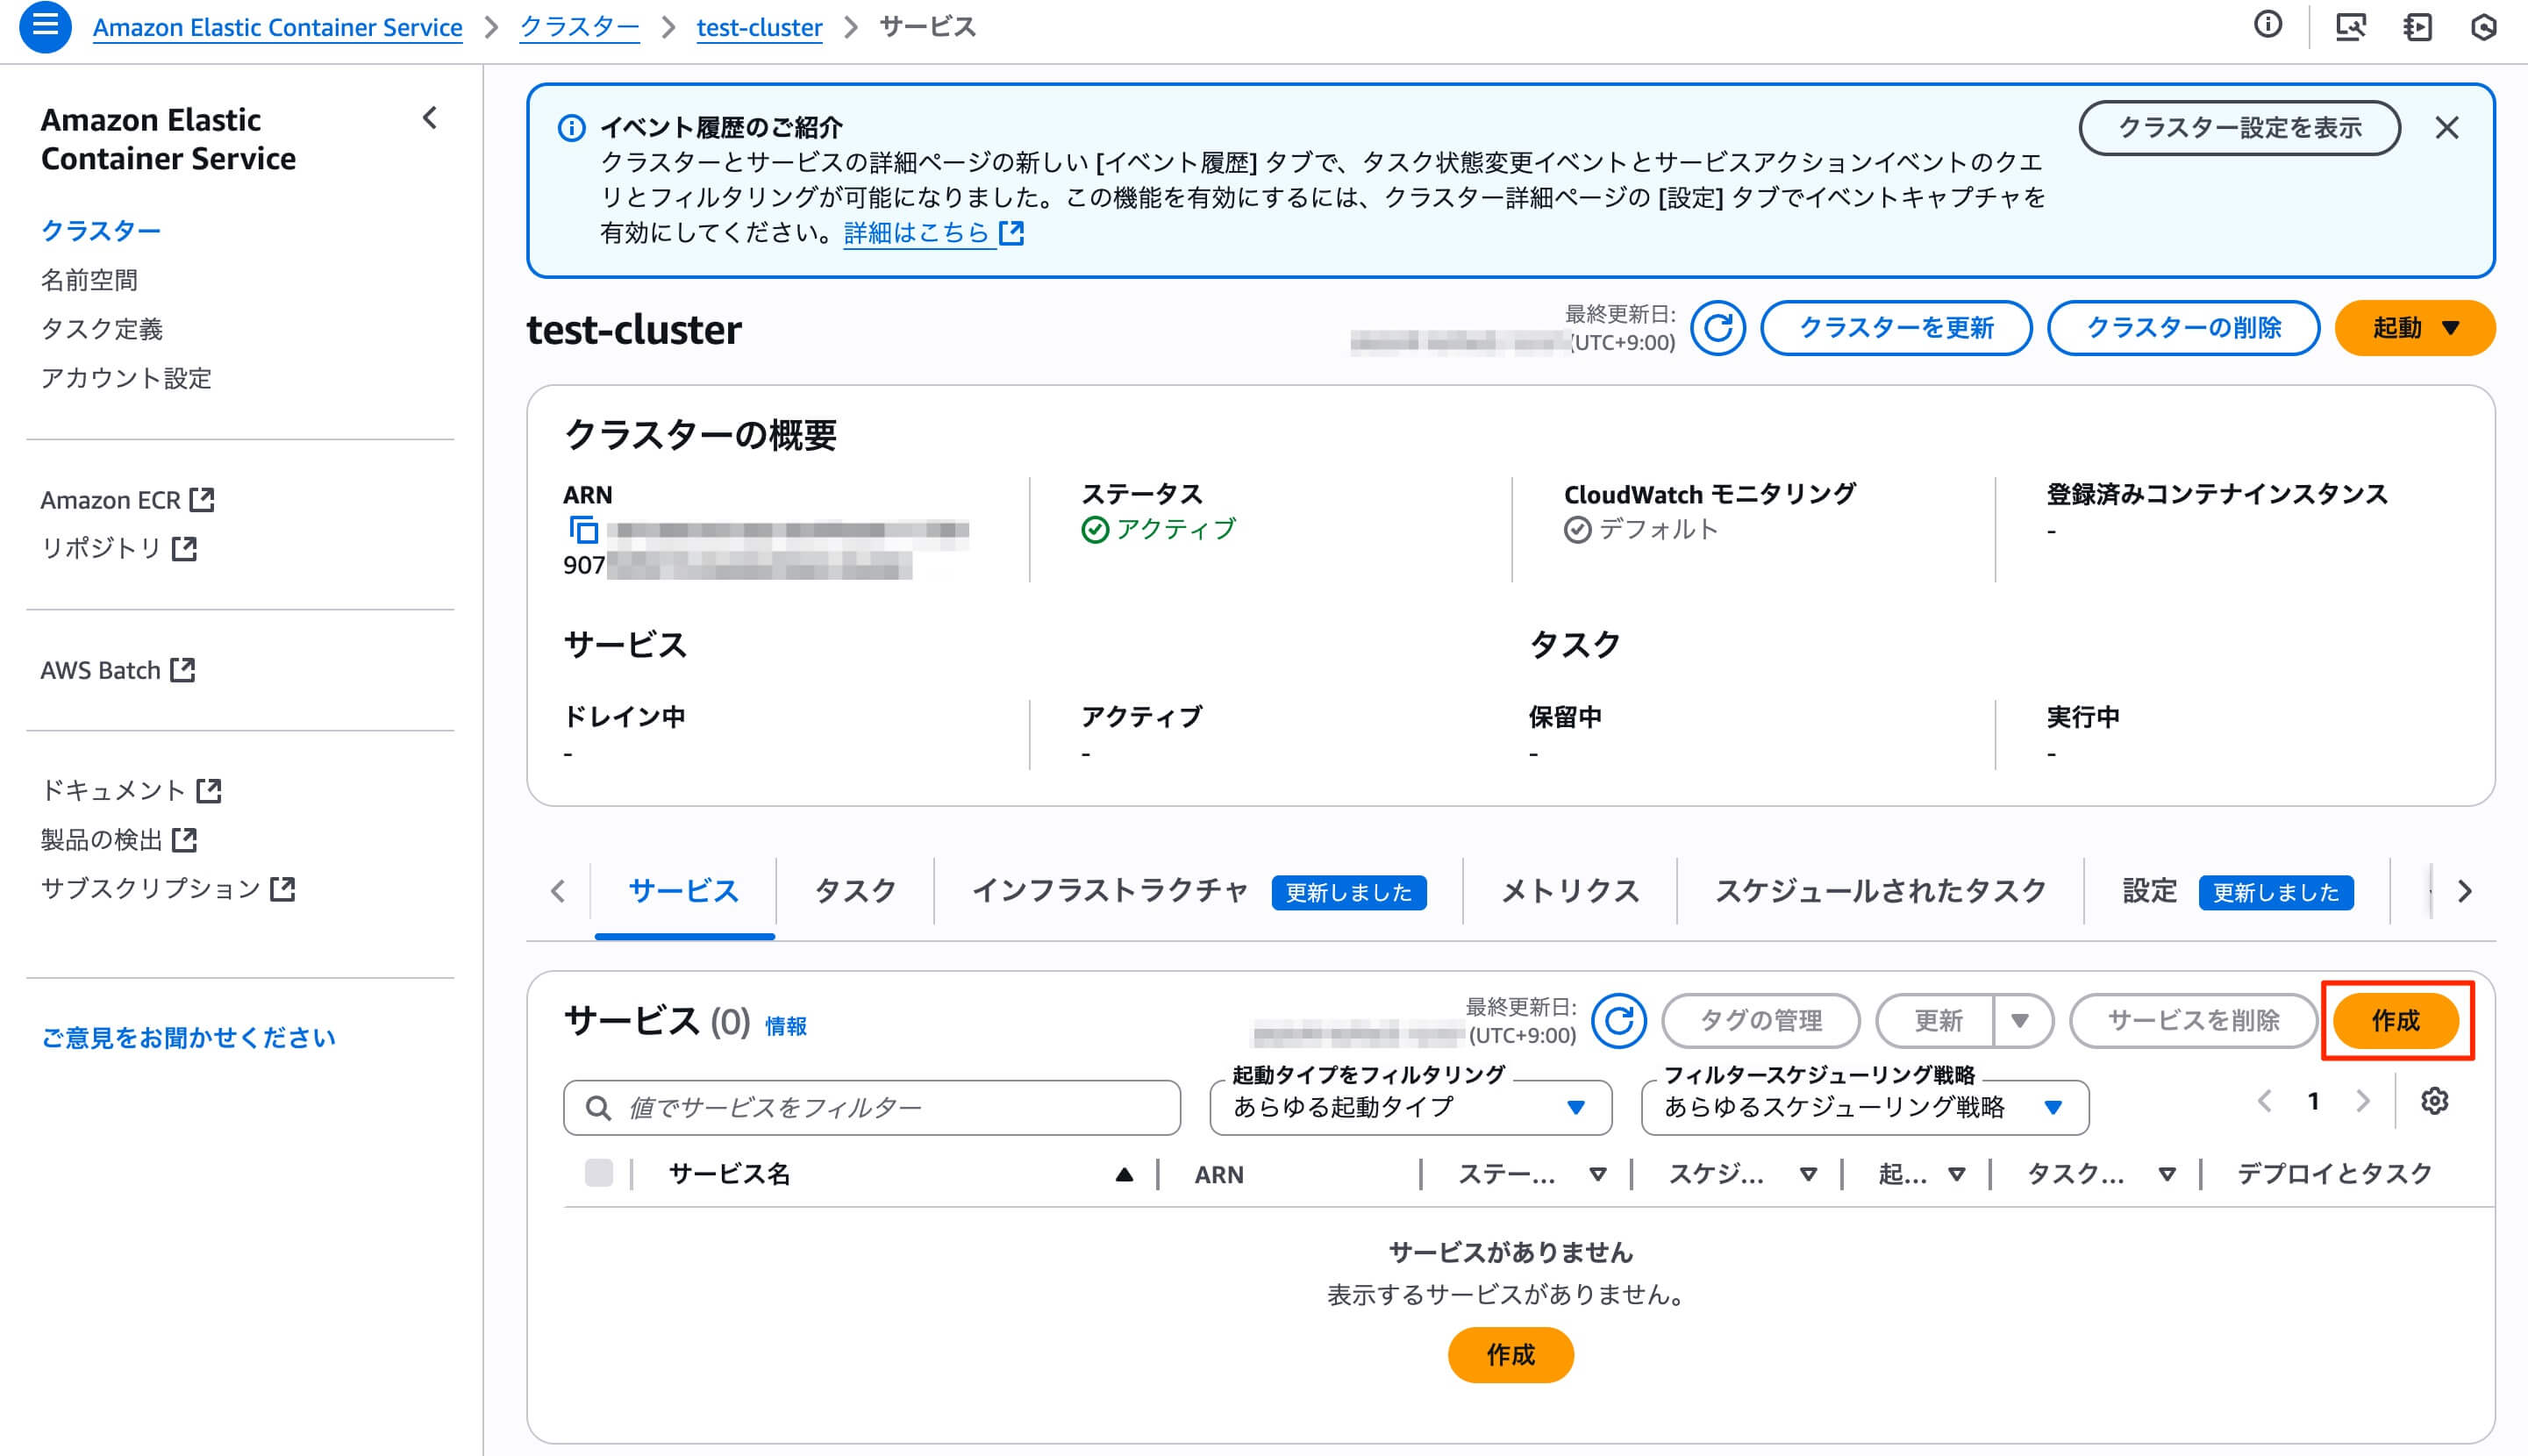Click the tutorials notebook icon in the top bar

tap(2418, 27)
